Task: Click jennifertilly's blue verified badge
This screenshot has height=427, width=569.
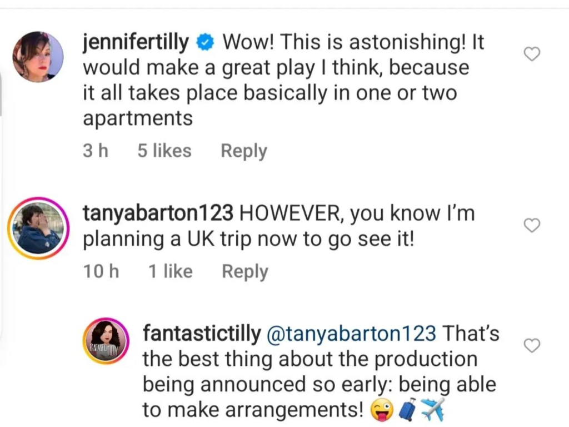Action: click(206, 43)
